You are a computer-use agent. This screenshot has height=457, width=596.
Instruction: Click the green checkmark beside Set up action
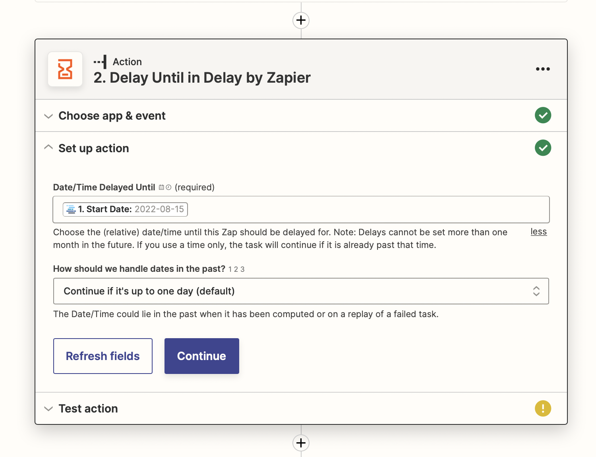click(x=543, y=148)
